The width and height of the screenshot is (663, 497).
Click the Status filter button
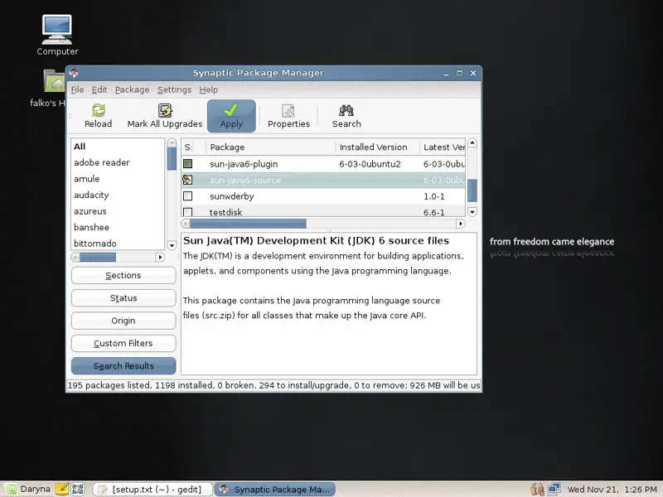click(123, 298)
